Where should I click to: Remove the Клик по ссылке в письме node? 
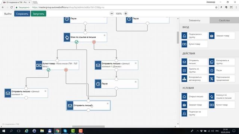click(105, 35)
